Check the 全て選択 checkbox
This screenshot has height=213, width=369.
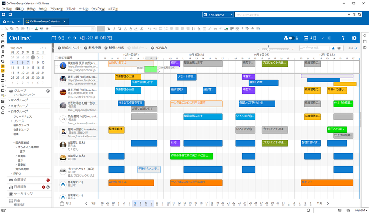point(56,58)
